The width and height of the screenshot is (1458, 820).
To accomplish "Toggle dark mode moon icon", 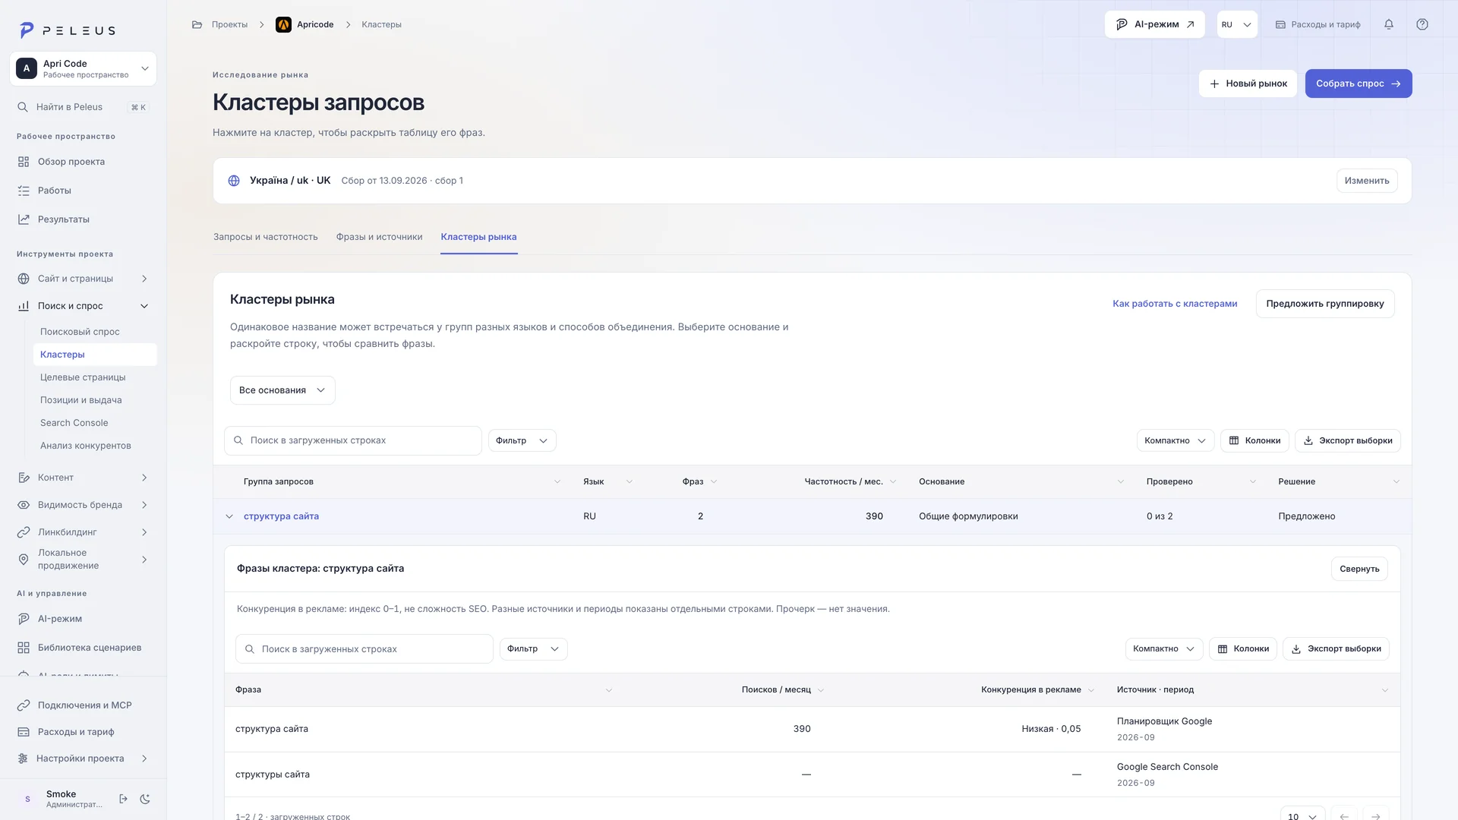I will coord(145,799).
